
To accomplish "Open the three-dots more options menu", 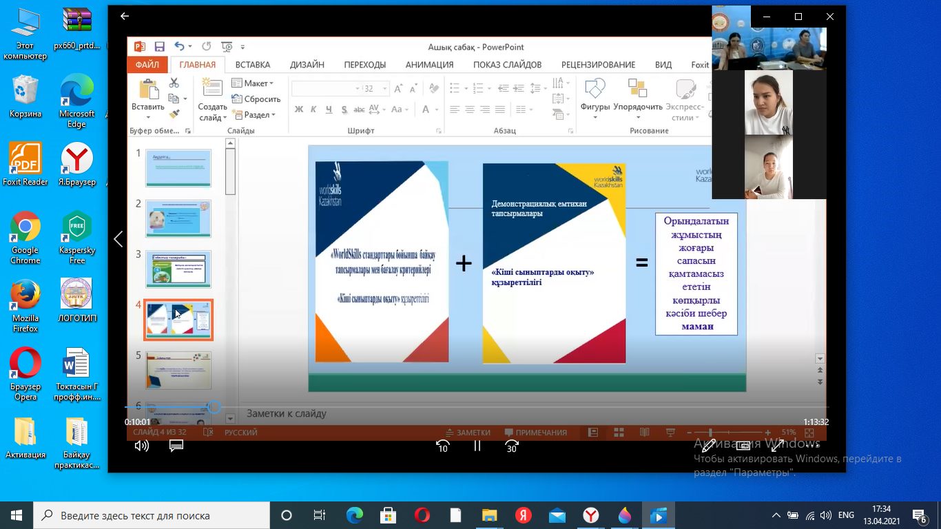I will [x=812, y=446].
